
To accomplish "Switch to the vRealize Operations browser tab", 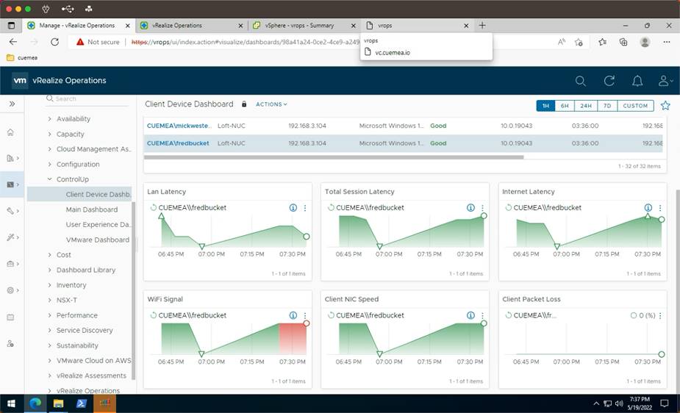I will (x=191, y=26).
